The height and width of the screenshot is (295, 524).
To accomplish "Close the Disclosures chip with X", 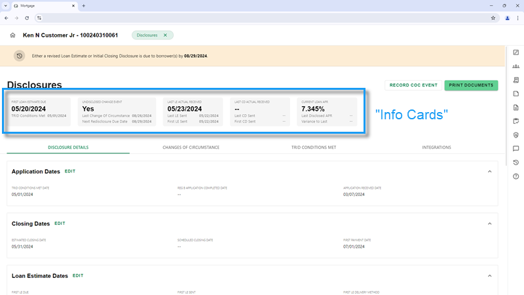I will tap(165, 35).
